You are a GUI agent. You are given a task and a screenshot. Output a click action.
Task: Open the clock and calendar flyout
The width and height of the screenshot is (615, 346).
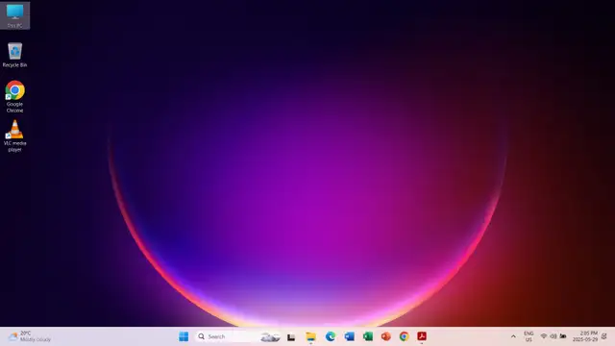coord(585,336)
